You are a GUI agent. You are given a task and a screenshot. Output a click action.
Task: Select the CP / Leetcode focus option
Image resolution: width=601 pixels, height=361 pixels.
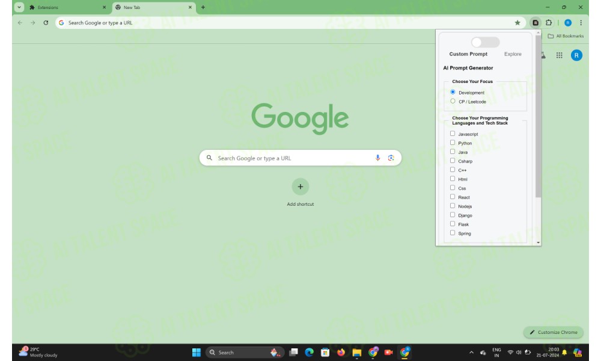point(453,101)
